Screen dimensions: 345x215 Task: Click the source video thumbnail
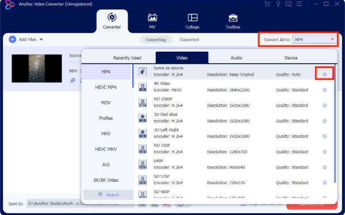(37, 68)
